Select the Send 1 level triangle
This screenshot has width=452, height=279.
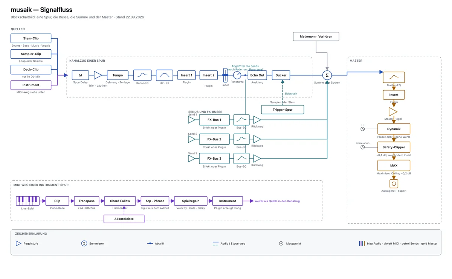pos(191,120)
